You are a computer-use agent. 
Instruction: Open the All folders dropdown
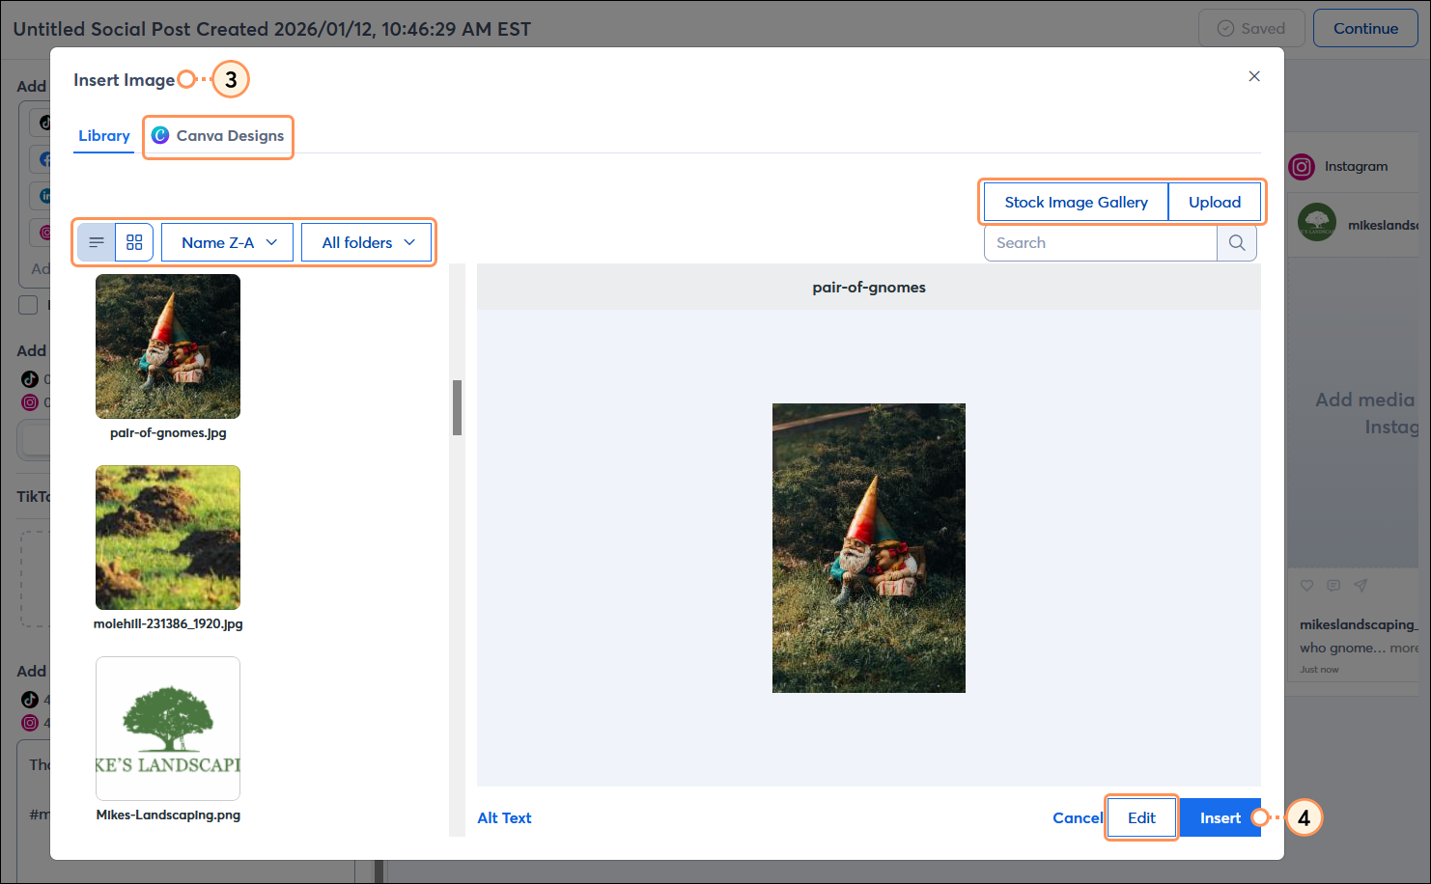click(x=367, y=242)
